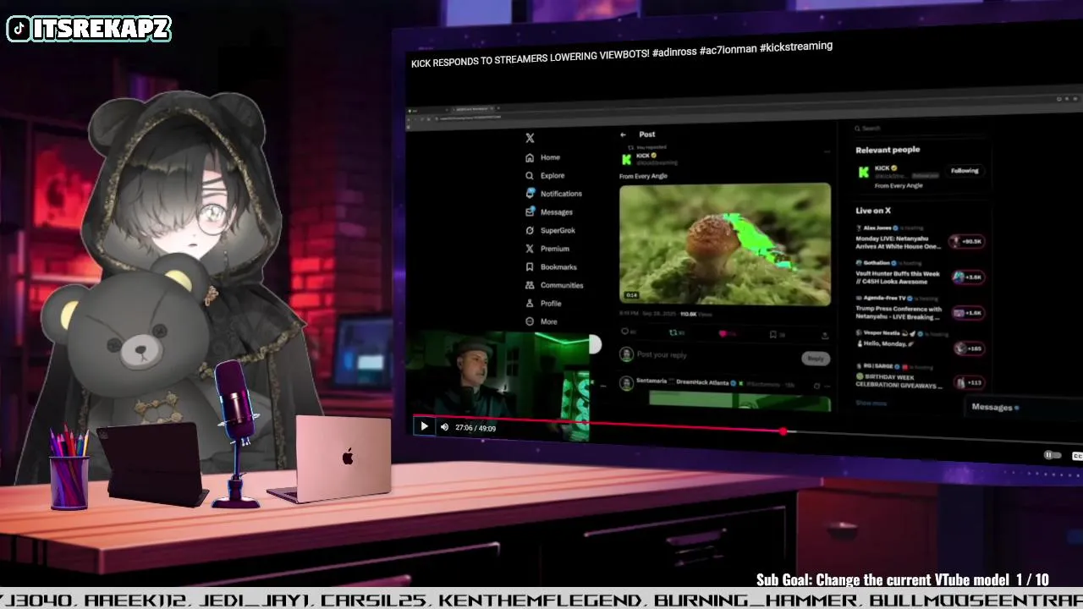This screenshot has height=609, width=1083.
Task: Open the post's three-dot options menu
Action: [x=827, y=151]
